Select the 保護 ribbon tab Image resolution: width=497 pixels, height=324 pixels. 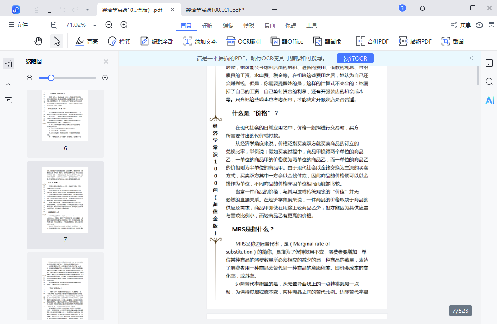291,25
